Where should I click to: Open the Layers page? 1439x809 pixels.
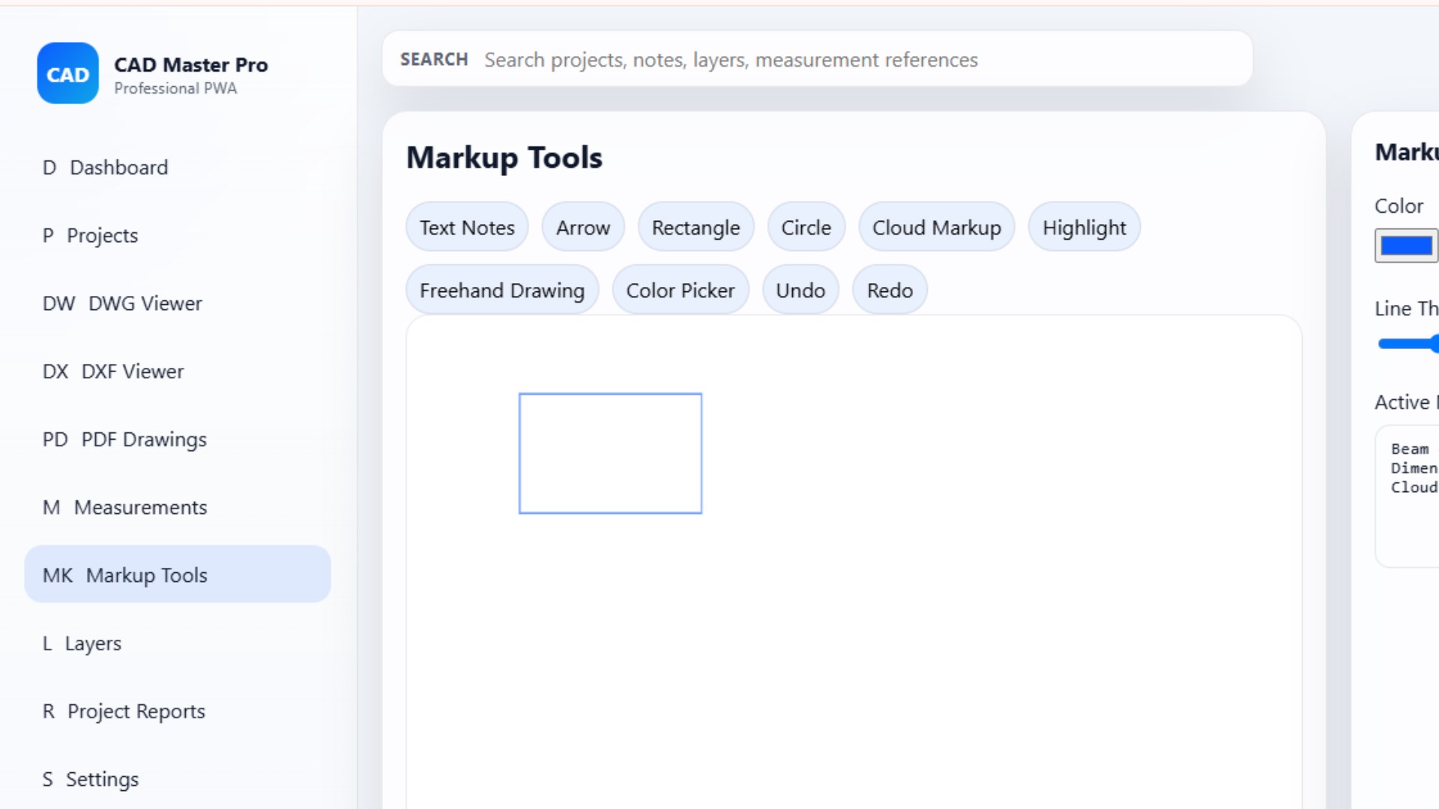178,643
